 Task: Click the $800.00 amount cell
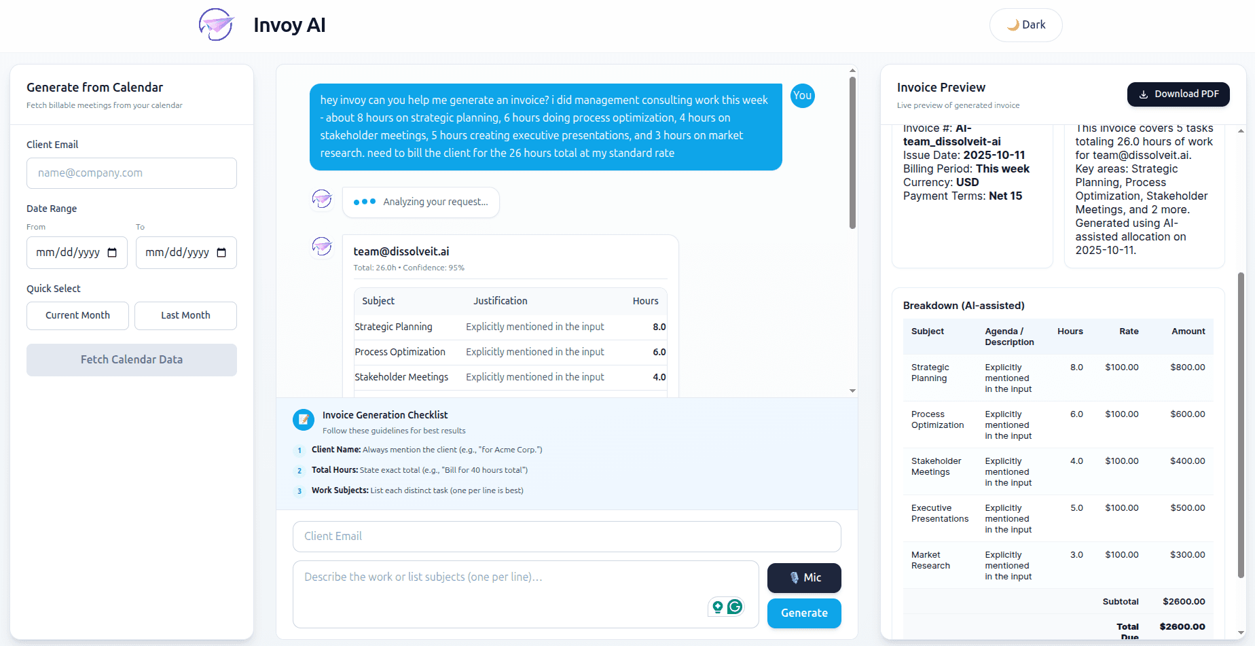1188,367
